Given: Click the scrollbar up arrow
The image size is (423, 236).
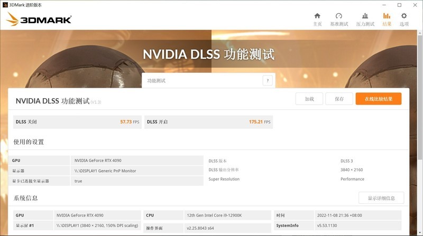Looking at the screenshot, I should click(x=420, y=33).
